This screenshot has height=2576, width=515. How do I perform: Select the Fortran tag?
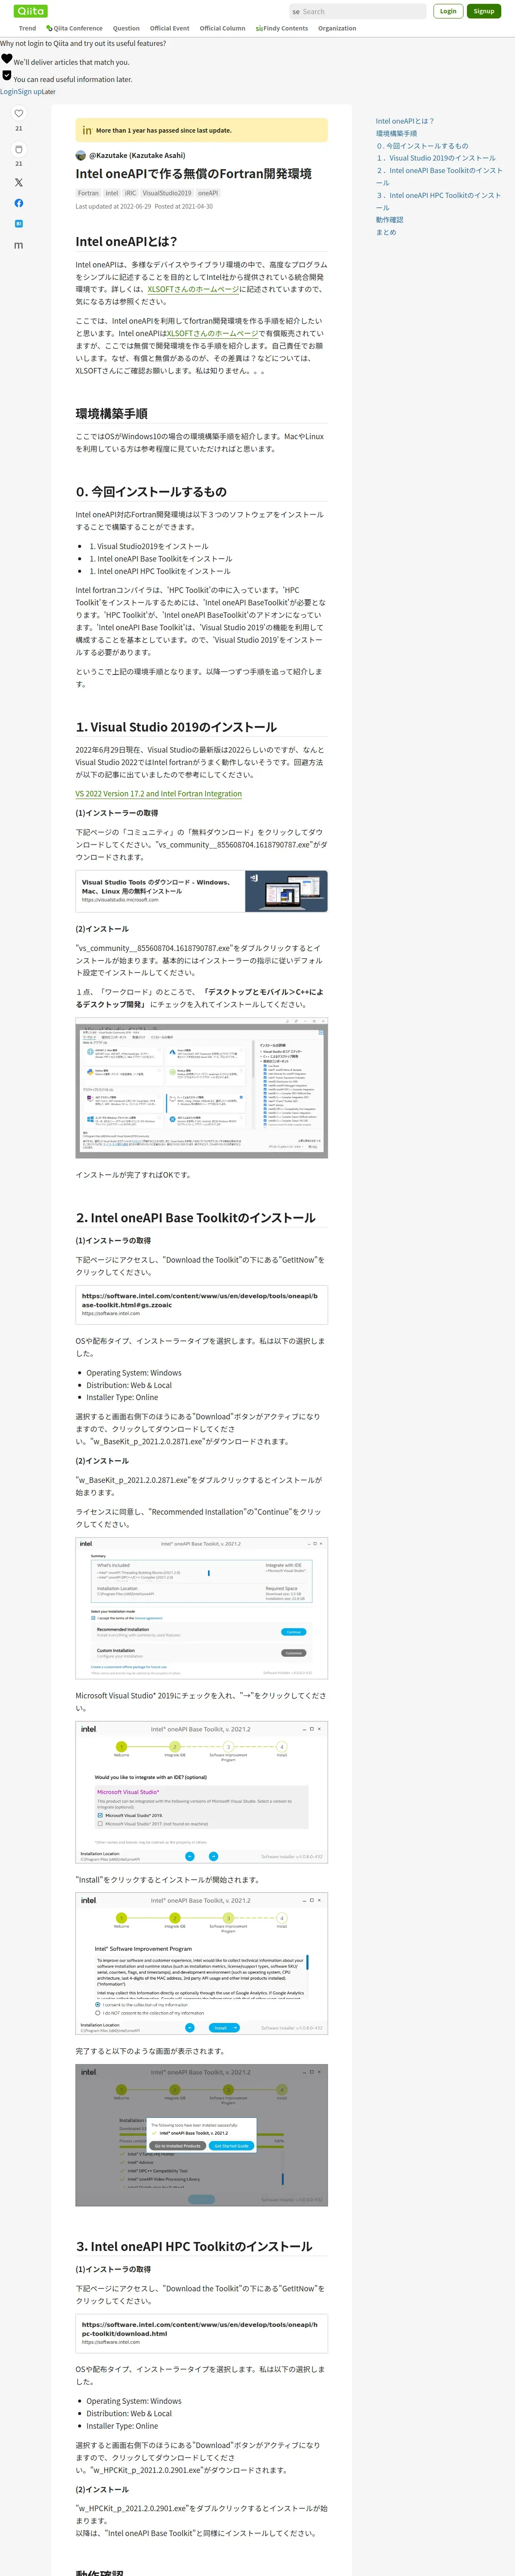tap(89, 193)
